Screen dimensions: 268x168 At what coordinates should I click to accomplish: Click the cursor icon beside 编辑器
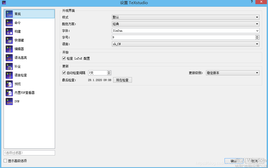9,49
